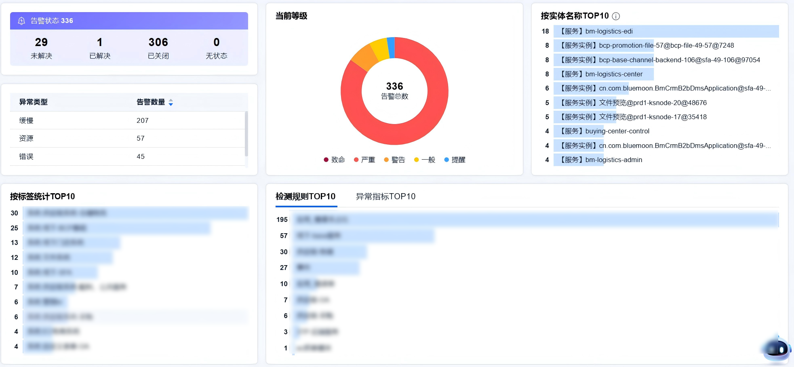This screenshot has width=794, height=367.
Task: Click the info icon next to 按实体名称TOP10
Action: click(616, 16)
